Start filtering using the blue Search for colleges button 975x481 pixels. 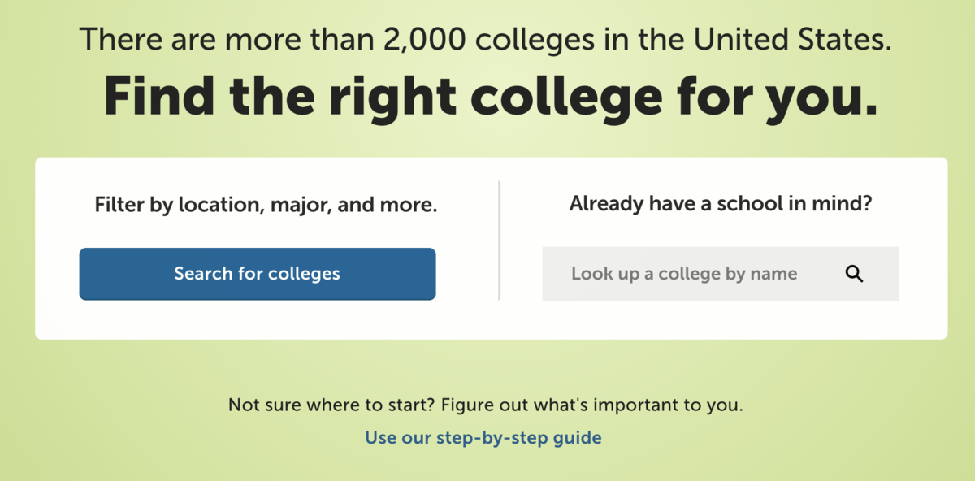tap(258, 274)
